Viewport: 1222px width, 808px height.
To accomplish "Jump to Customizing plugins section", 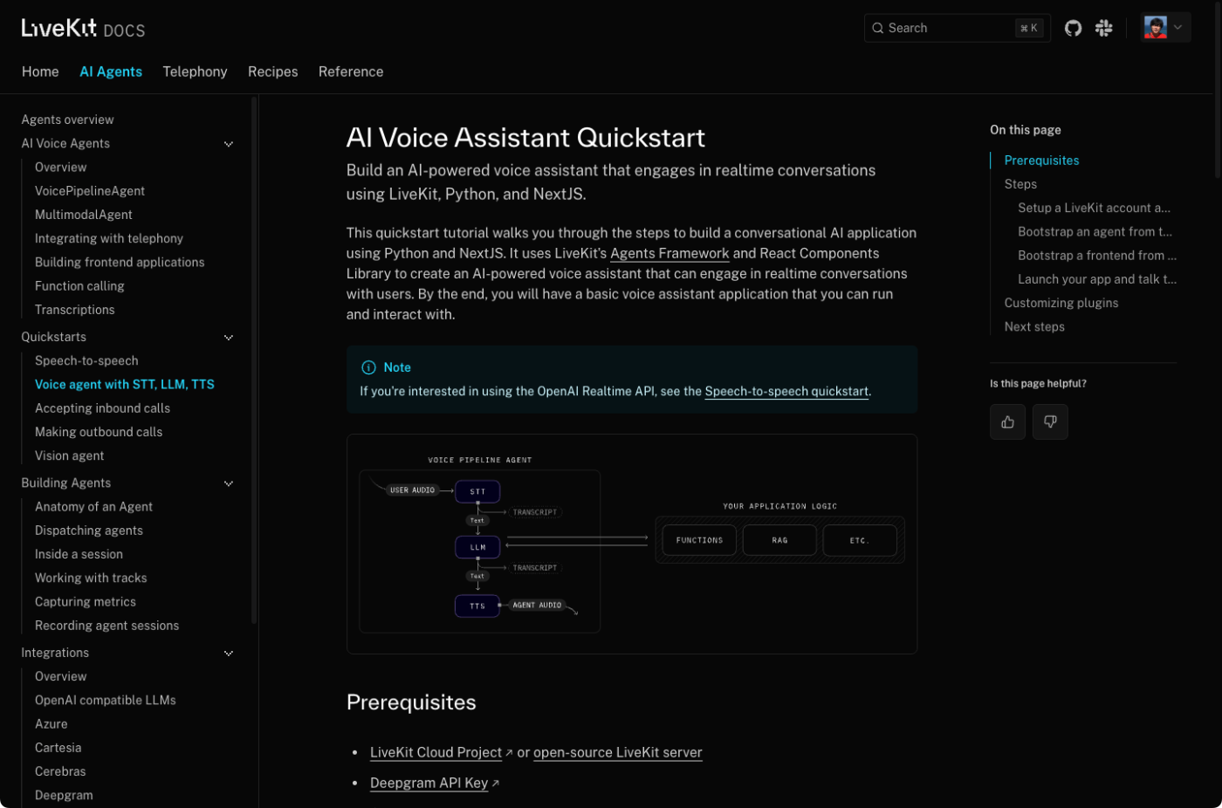I will [1061, 303].
